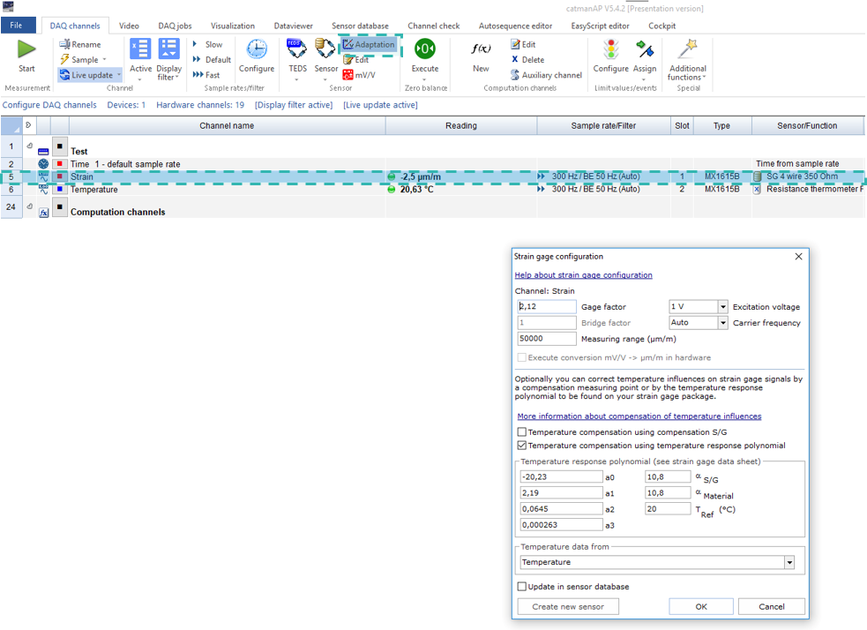Click the Gage factor input field
This screenshot has height=630, width=867.
546,306
